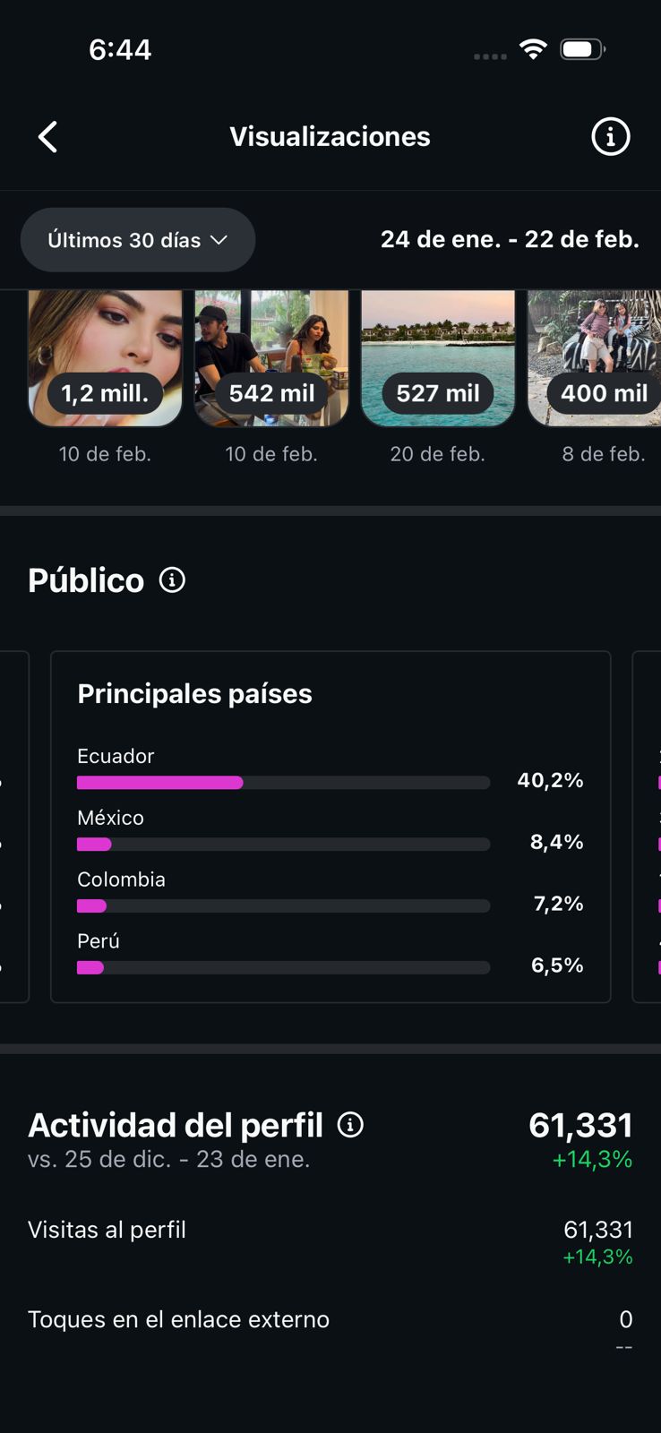
Task: Tap the battery status icon
Action: (x=581, y=49)
